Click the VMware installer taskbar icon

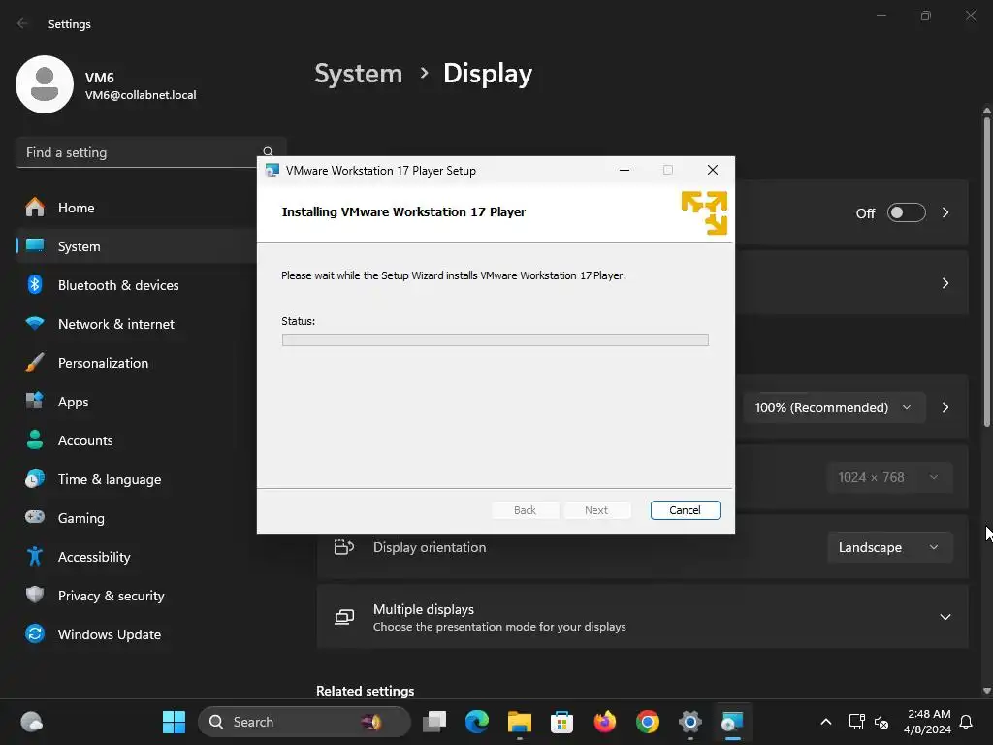tap(733, 722)
